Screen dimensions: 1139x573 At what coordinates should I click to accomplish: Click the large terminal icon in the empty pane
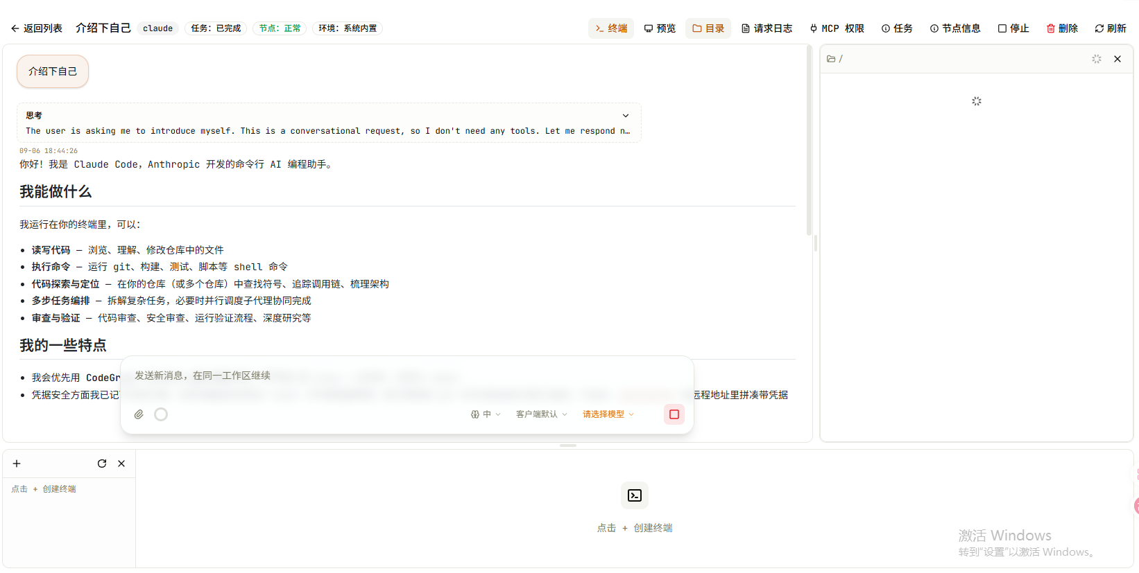[x=635, y=495]
